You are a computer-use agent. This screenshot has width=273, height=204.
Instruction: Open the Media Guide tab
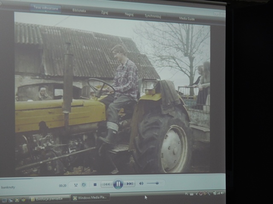tap(187, 19)
